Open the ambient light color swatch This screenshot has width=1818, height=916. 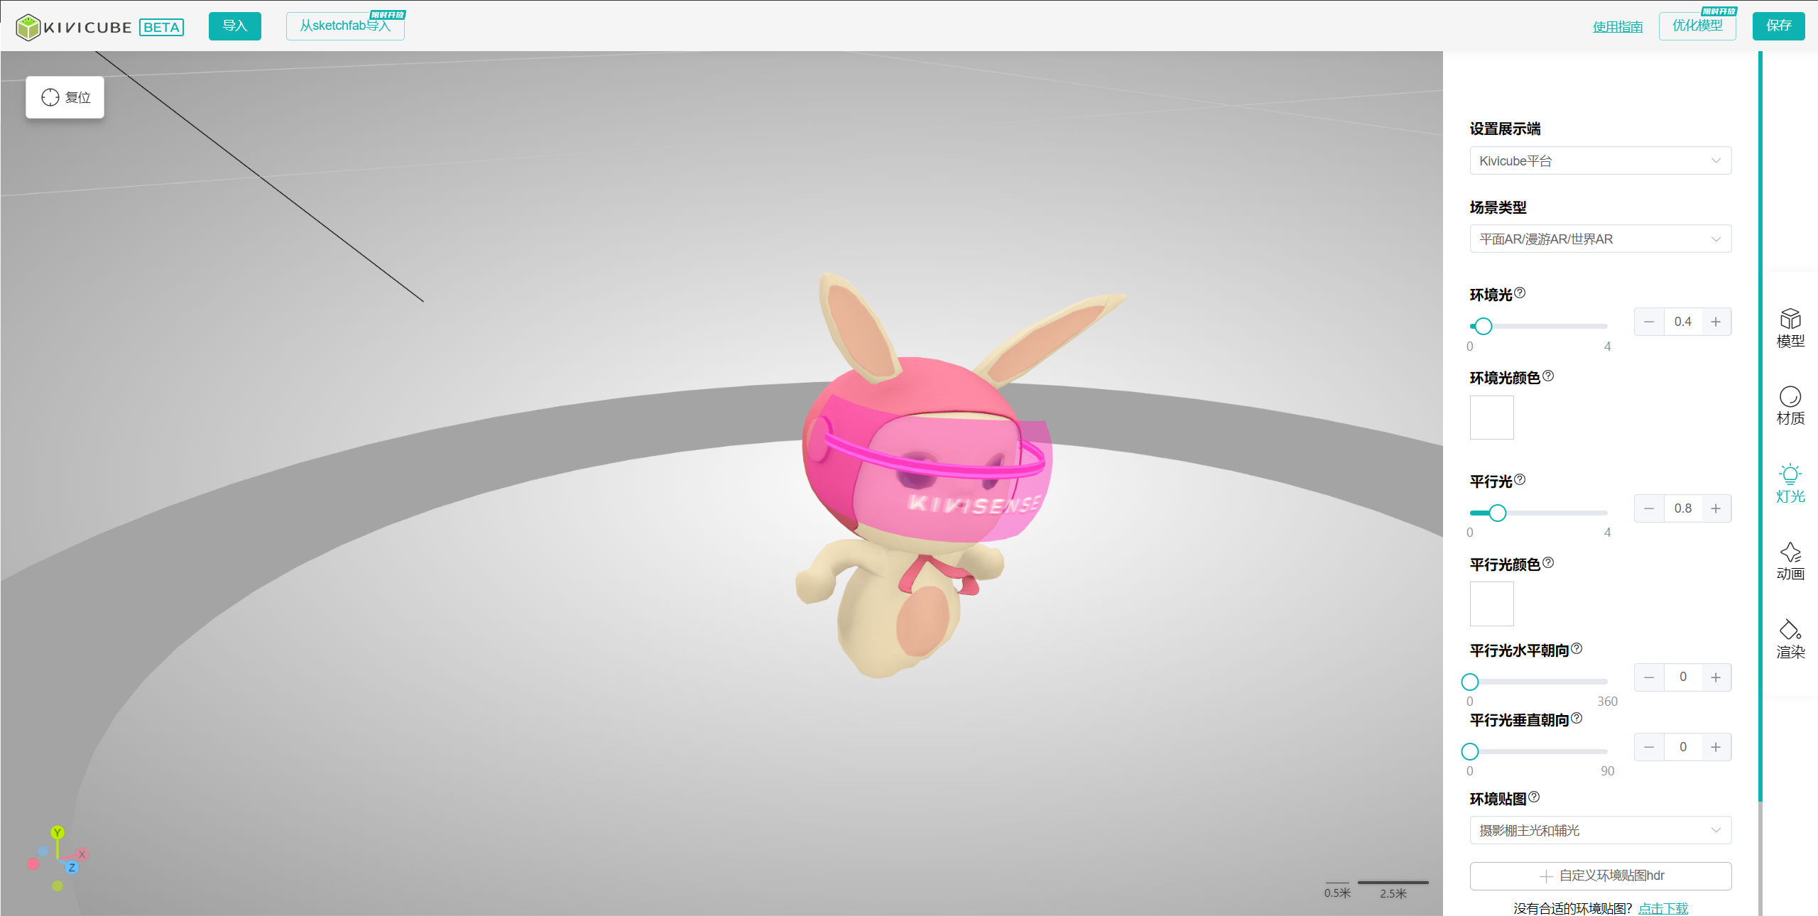(x=1491, y=418)
